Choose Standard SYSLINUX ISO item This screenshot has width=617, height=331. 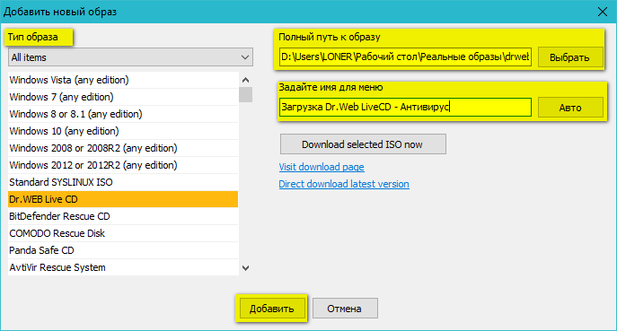point(123,182)
